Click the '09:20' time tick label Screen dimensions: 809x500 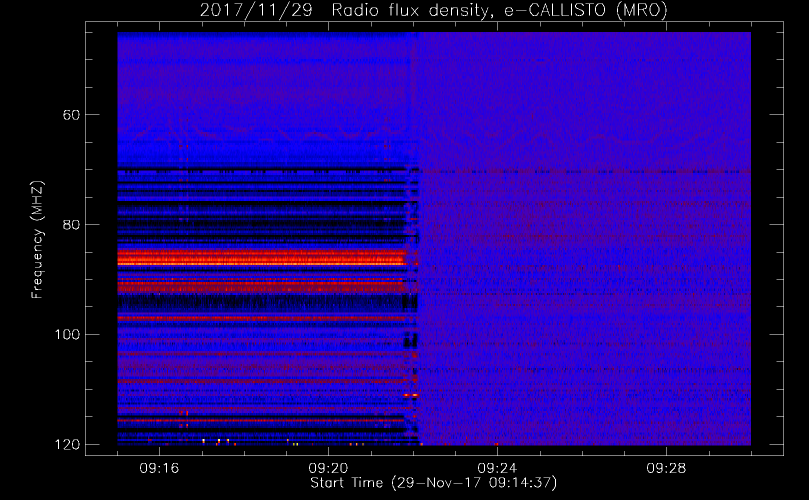click(x=328, y=468)
